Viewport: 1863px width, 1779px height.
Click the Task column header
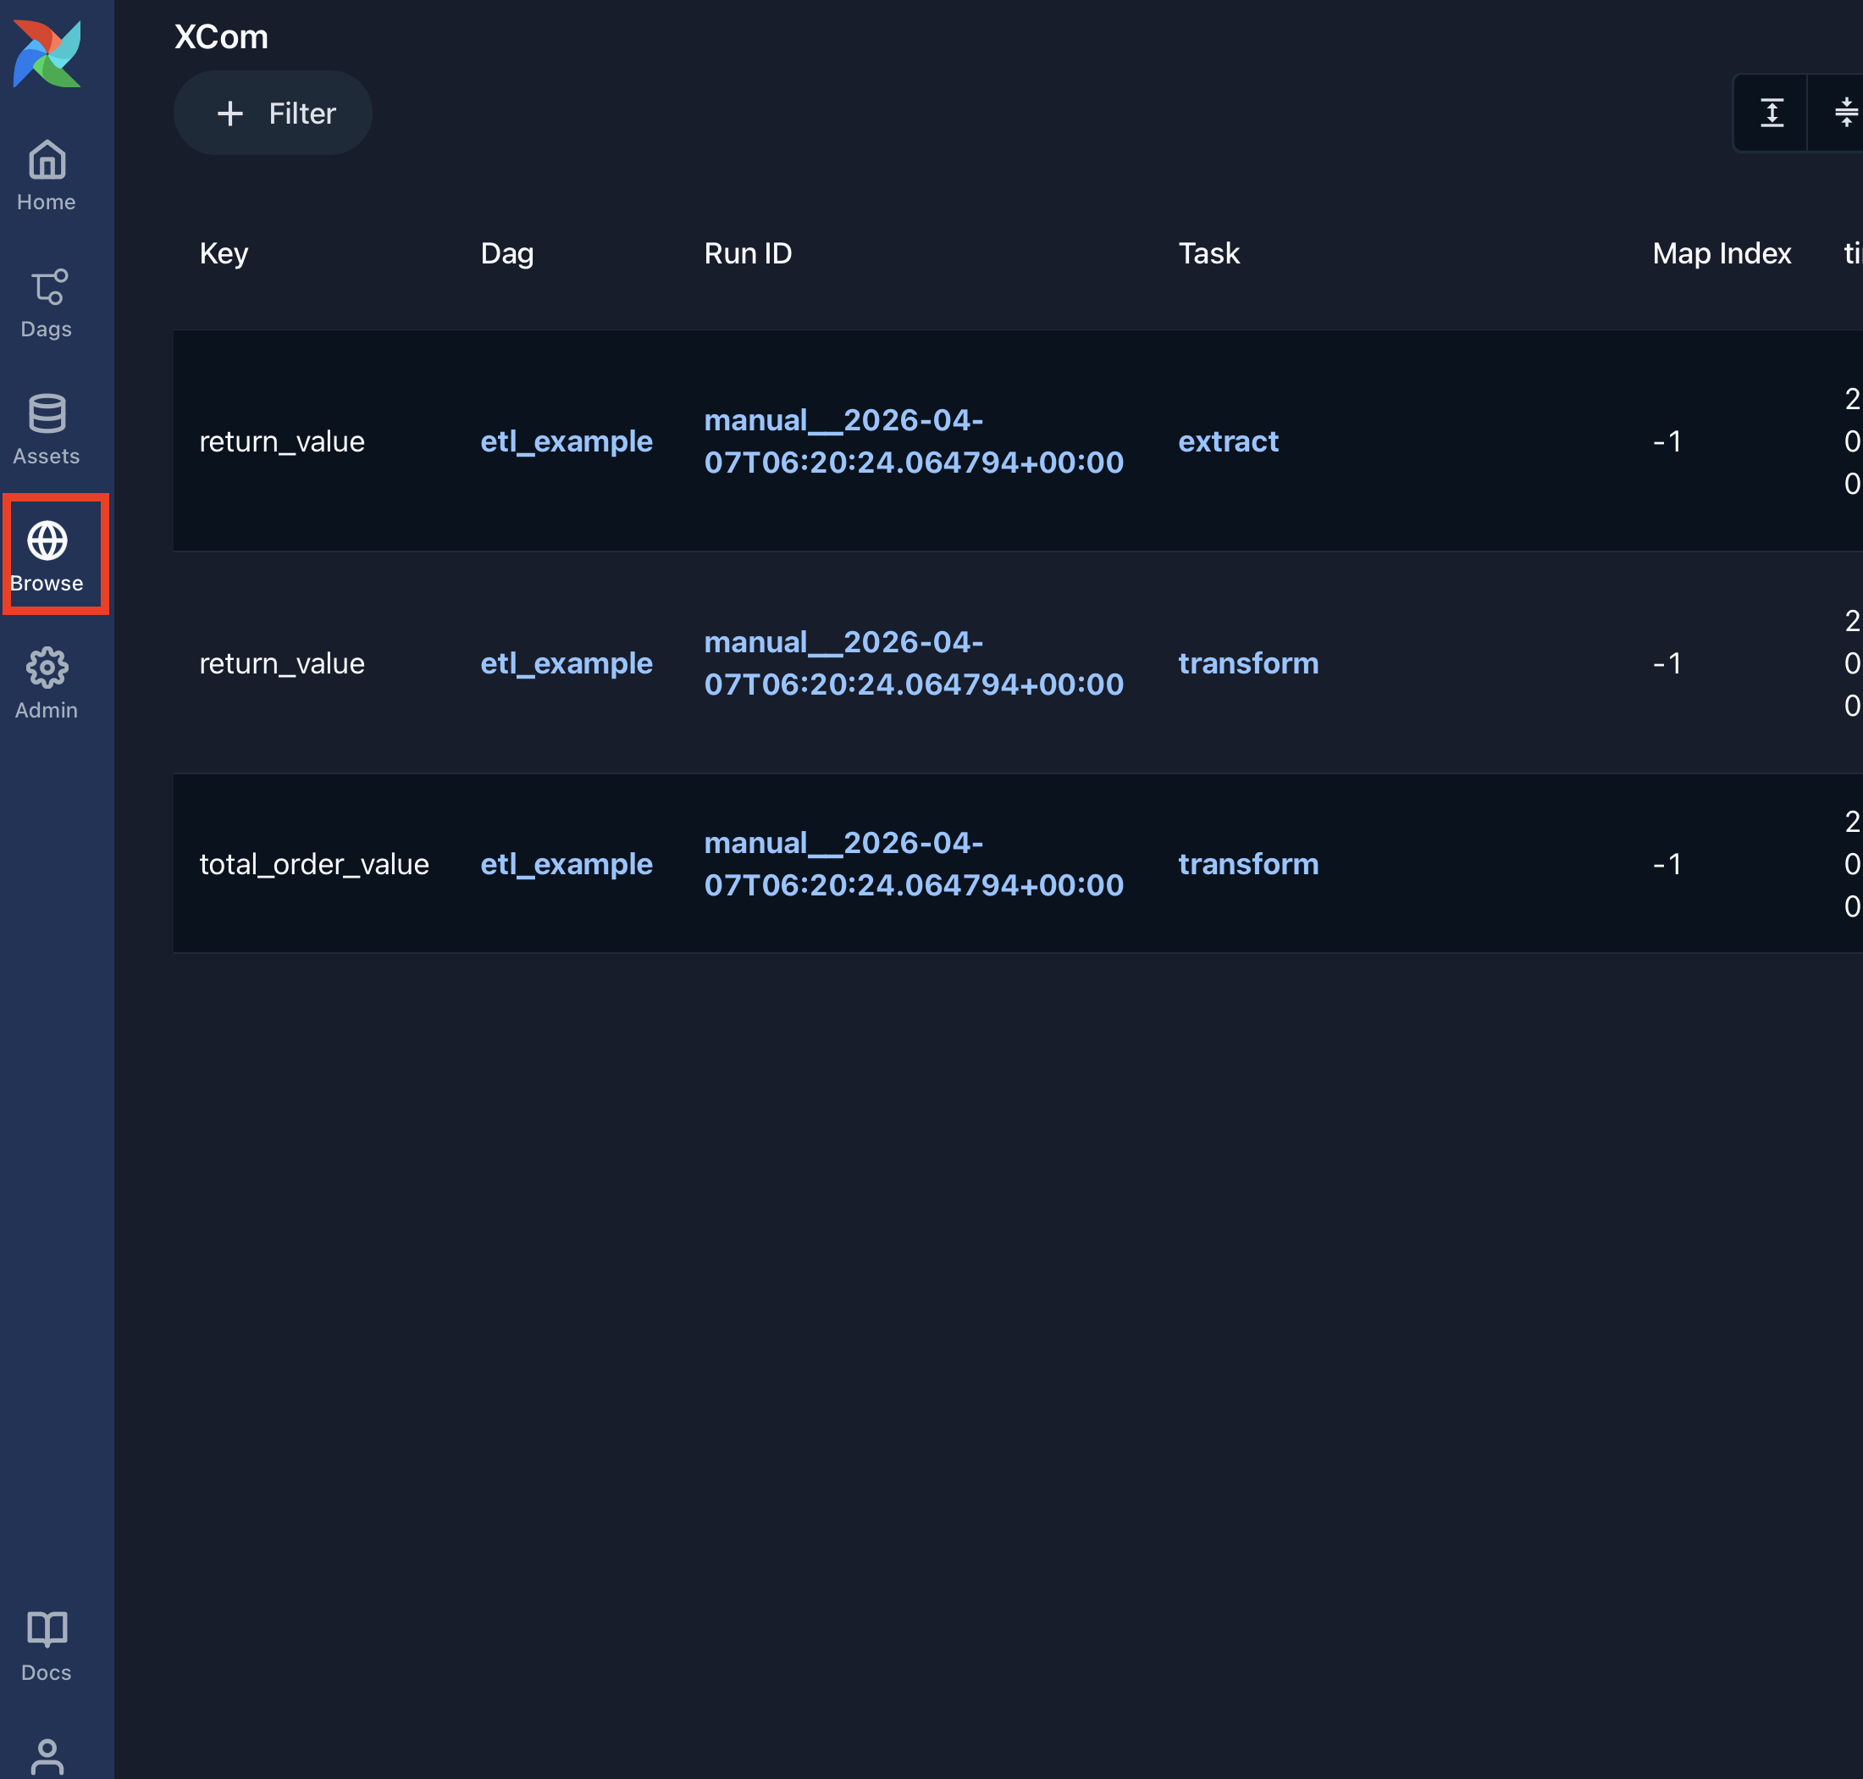coord(1208,253)
